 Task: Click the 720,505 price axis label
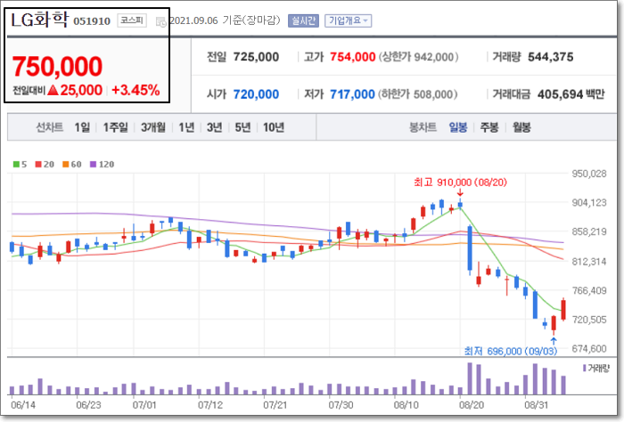(x=589, y=320)
